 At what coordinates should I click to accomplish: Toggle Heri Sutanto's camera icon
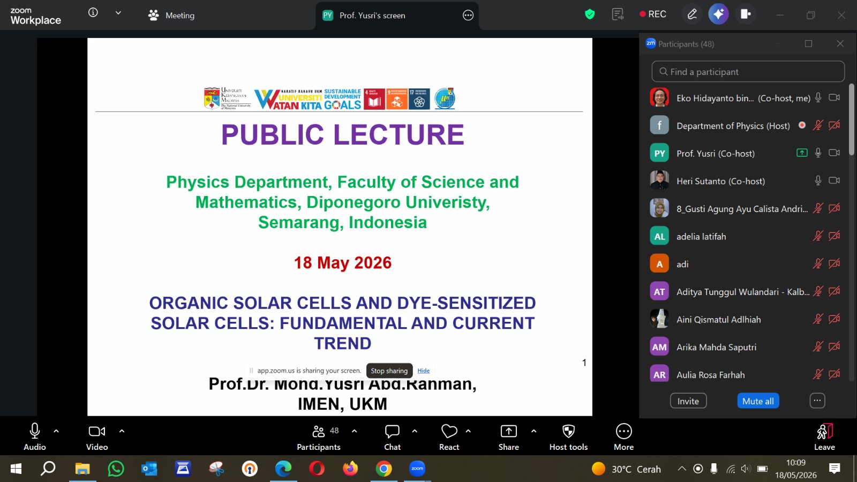(834, 181)
